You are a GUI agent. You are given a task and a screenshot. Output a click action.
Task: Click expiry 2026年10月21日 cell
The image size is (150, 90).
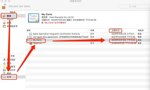pos(123,34)
